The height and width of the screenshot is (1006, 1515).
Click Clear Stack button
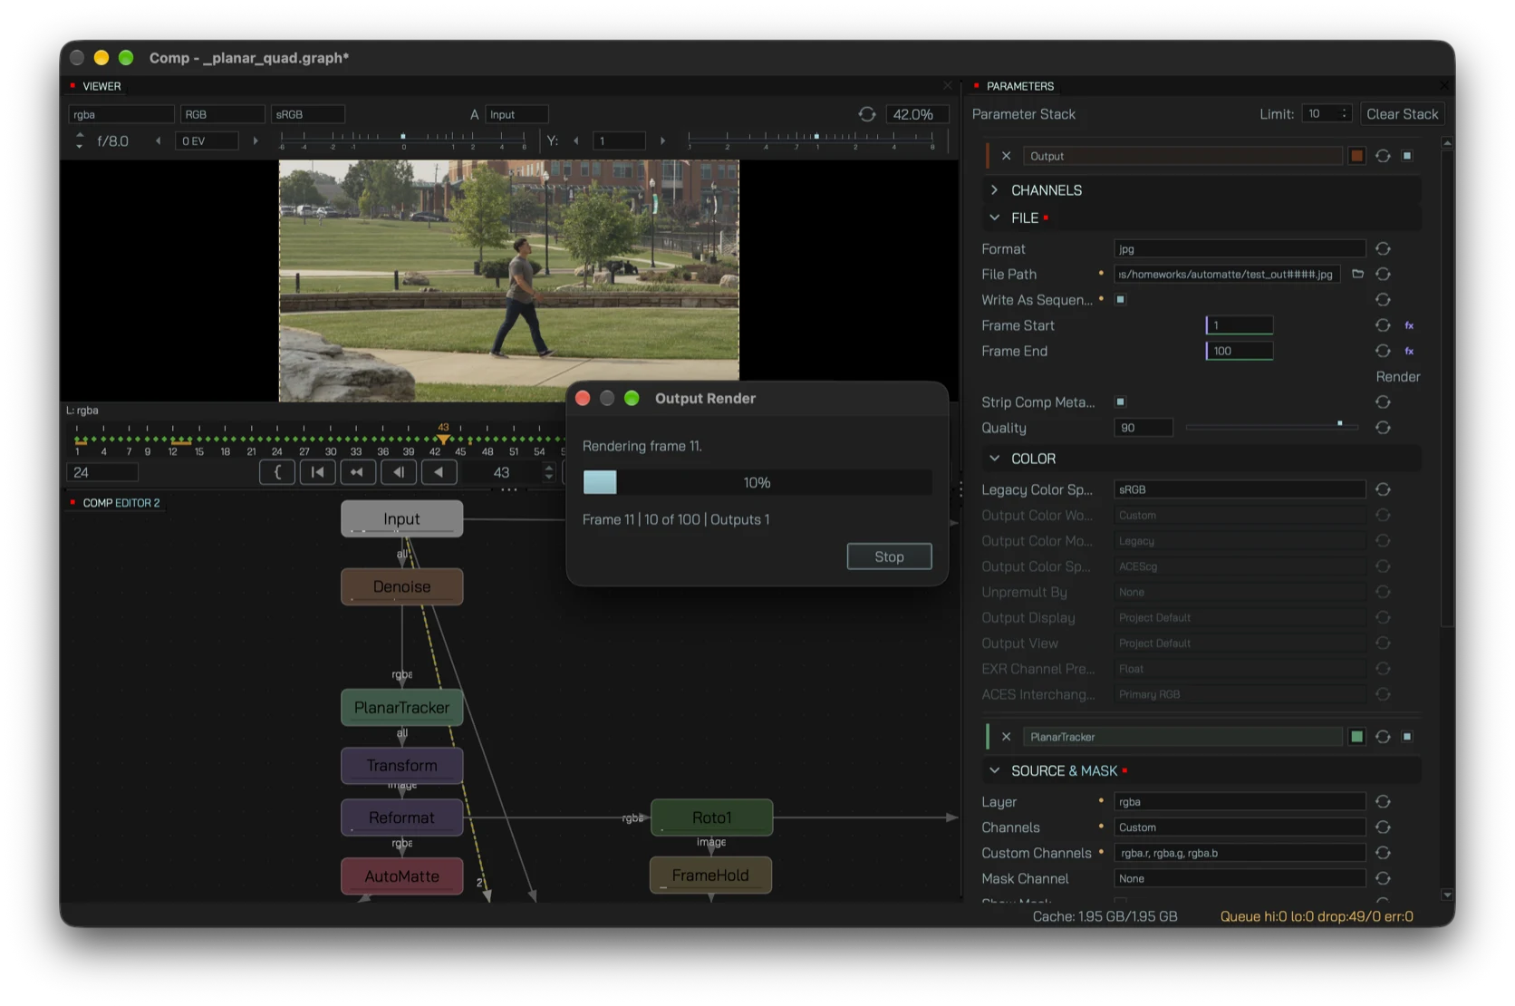point(1402,114)
